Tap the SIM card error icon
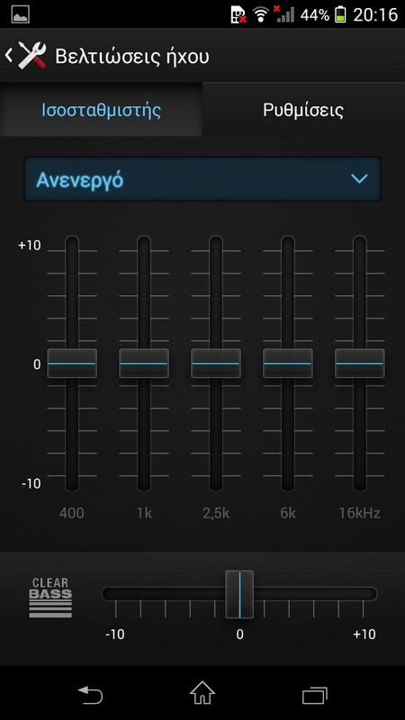This screenshot has height=720, width=405. [x=238, y=14]
